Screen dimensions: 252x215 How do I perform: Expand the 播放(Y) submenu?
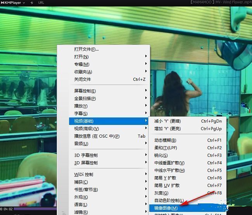click(x=109, y=106)
